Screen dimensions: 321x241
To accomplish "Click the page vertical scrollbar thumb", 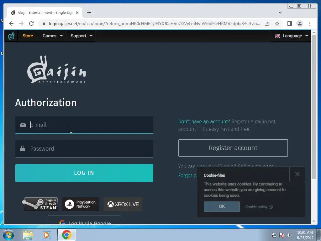I will (x=314, y=107).
